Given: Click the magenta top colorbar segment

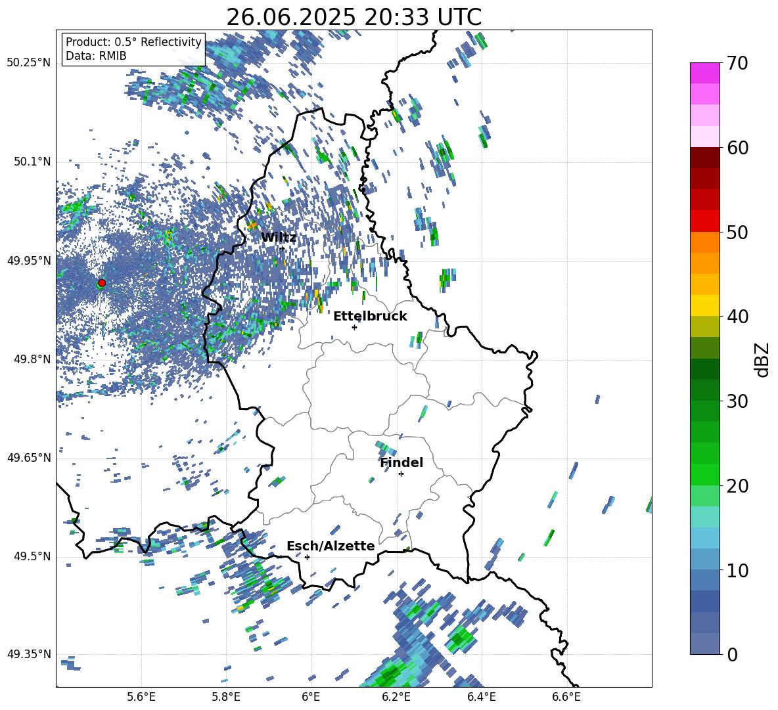Looking at the screenshot, I should (704, 73).
